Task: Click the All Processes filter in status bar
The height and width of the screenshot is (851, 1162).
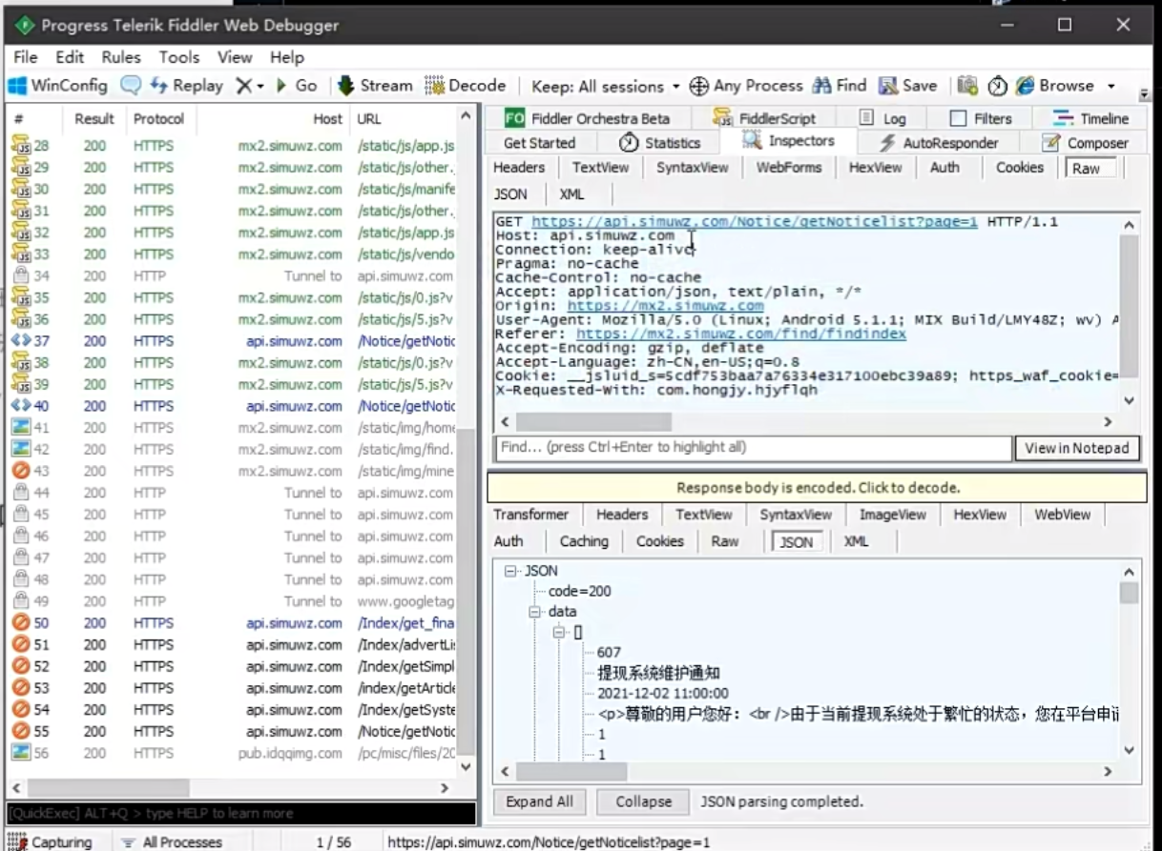Action: [x=172, y=842]
